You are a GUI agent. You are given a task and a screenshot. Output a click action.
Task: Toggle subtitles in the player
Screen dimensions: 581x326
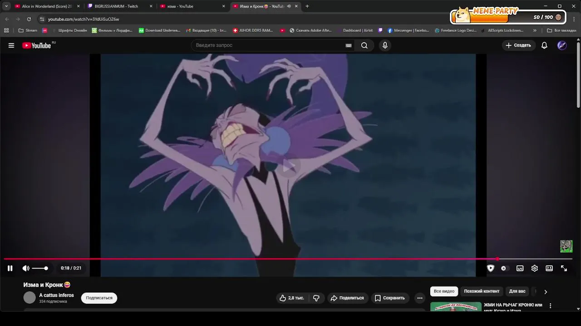520,268
